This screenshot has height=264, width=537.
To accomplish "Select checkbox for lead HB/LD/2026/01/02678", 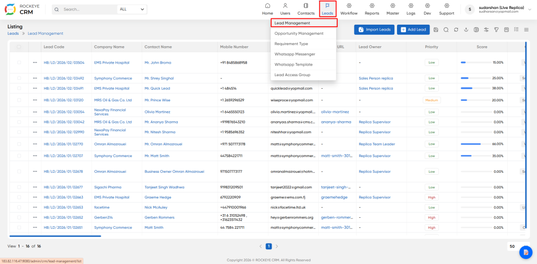I will pos(19,172).
